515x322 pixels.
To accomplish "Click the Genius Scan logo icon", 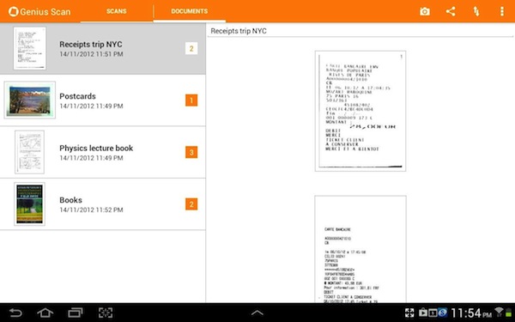I will coord(13,11).
